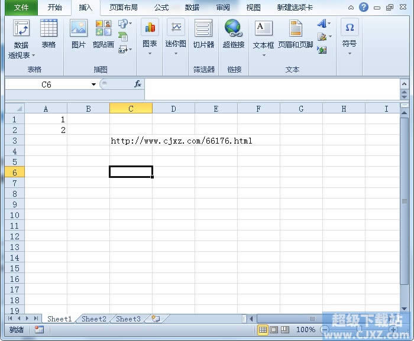This screenshot has width=414, height=341.
Task: Open the custom New Tab
Action: click(x=295, y=8)
